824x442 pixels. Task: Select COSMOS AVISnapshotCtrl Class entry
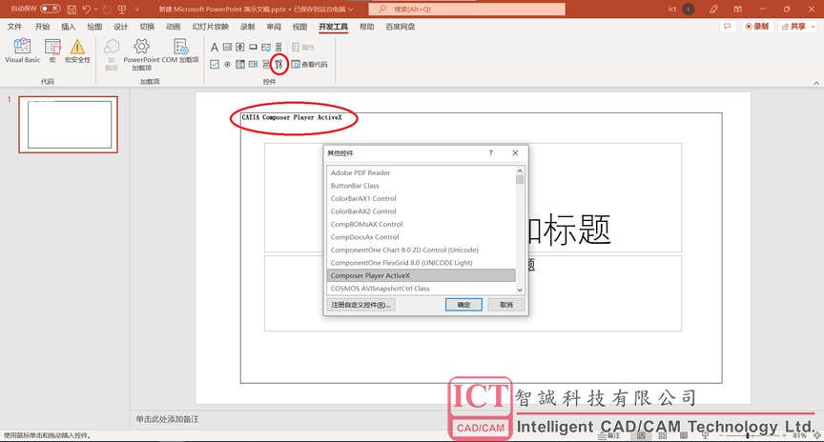coord(421,289)
